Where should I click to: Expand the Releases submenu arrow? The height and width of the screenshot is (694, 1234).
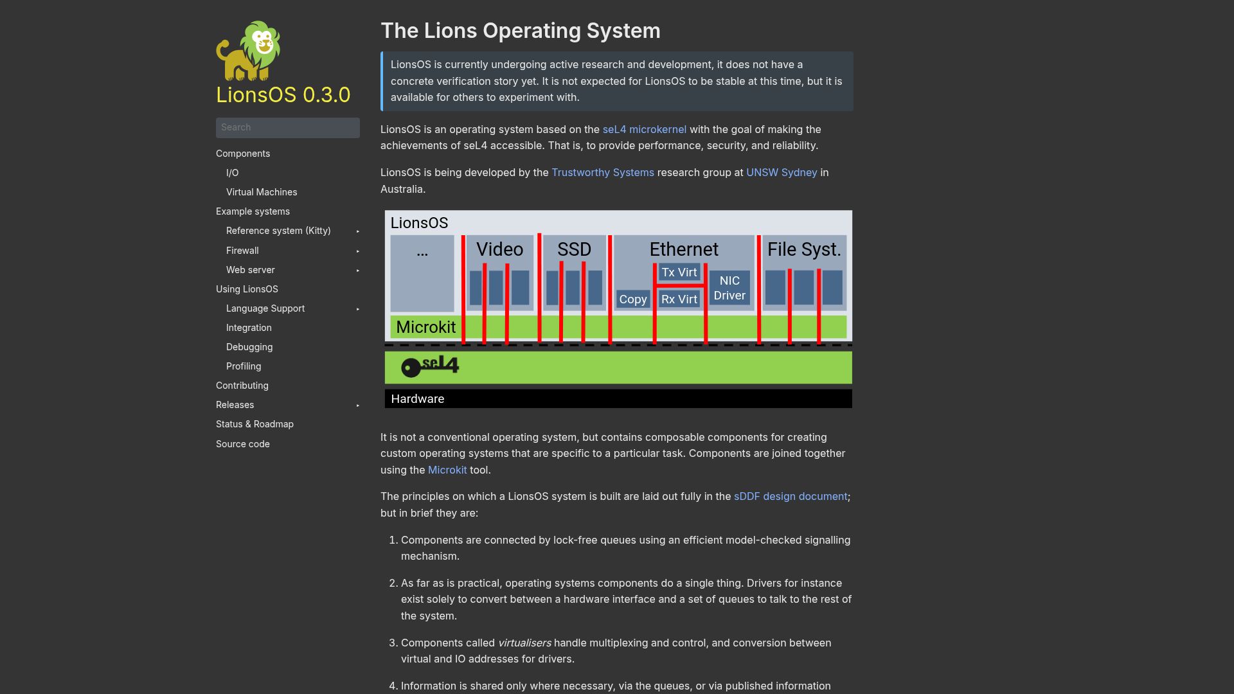click(x=358, y=405)
